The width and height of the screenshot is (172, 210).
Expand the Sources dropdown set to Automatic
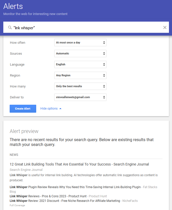[80, 54]
